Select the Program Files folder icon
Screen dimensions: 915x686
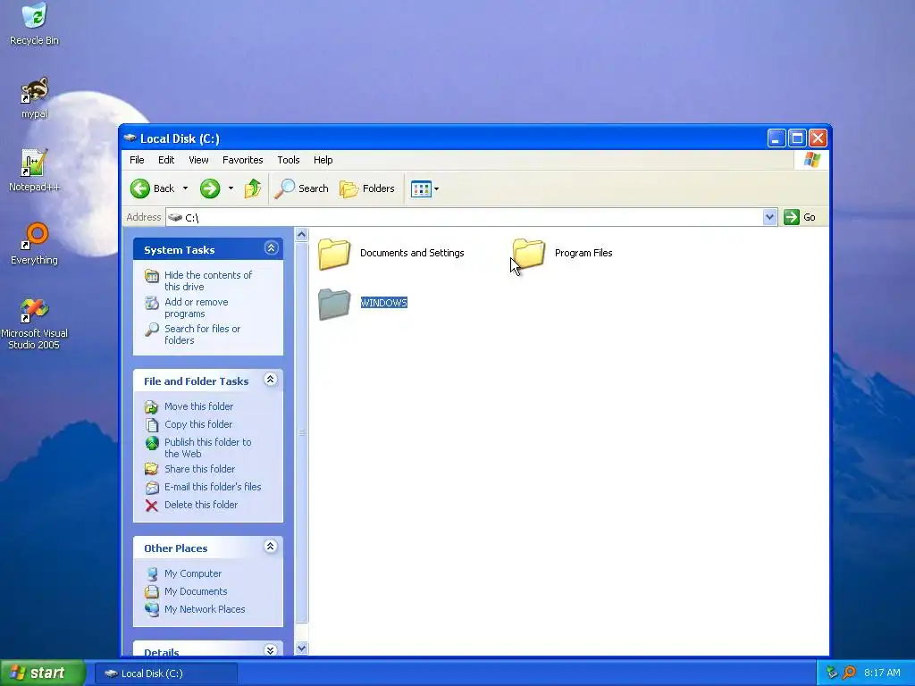pyautogui.click(x=529, y=254)
